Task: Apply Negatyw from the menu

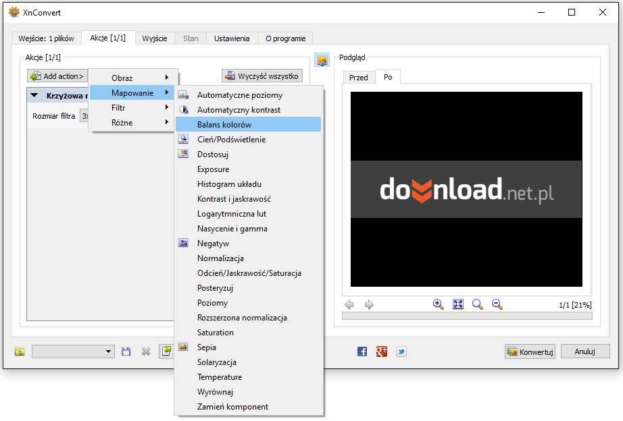Action: (249, 244)
